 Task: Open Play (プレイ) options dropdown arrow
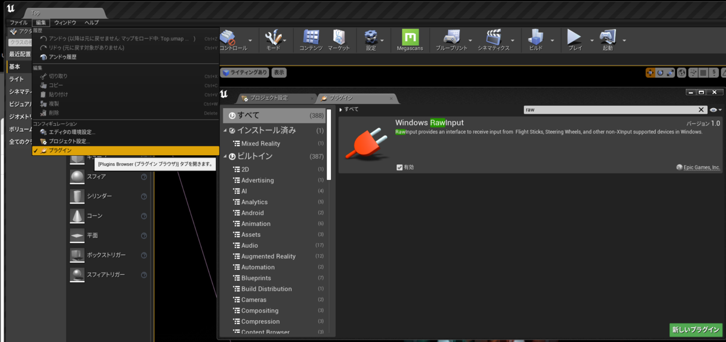coord(592,40)
